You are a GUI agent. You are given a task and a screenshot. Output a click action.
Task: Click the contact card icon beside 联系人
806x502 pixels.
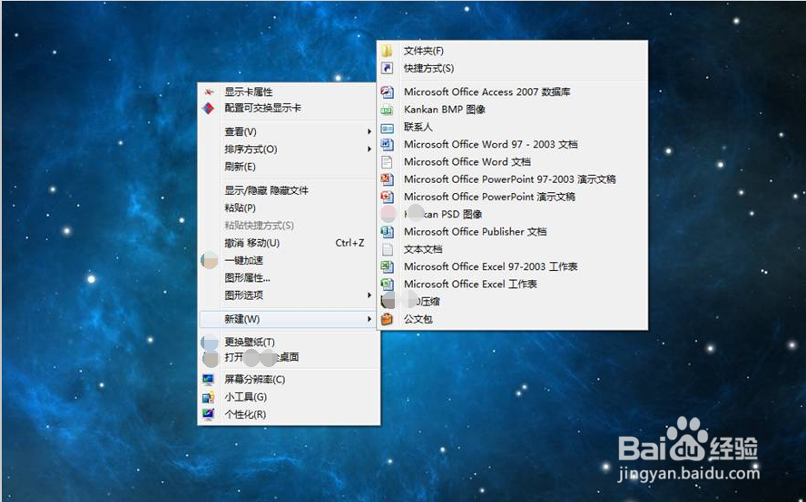point(387,127)
